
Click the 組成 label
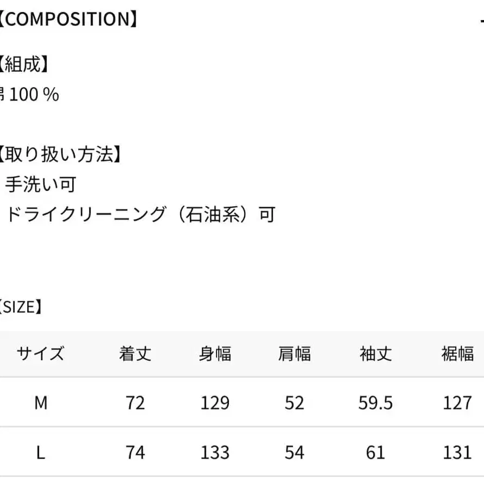point(23,65)
